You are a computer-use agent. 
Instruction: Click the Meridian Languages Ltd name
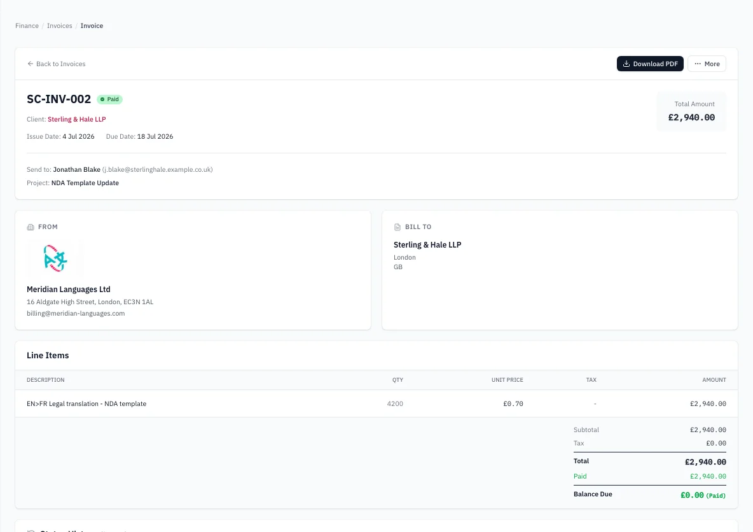coord(69,290)
